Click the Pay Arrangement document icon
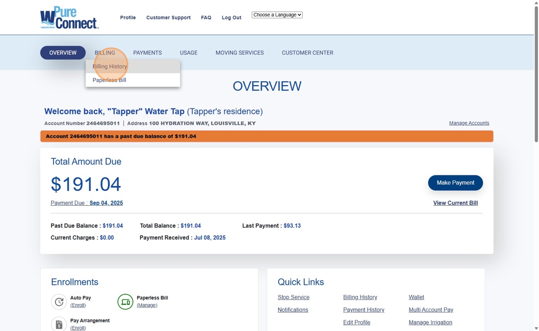Screen dimensions: 539x331 click(x=59, y=324)
